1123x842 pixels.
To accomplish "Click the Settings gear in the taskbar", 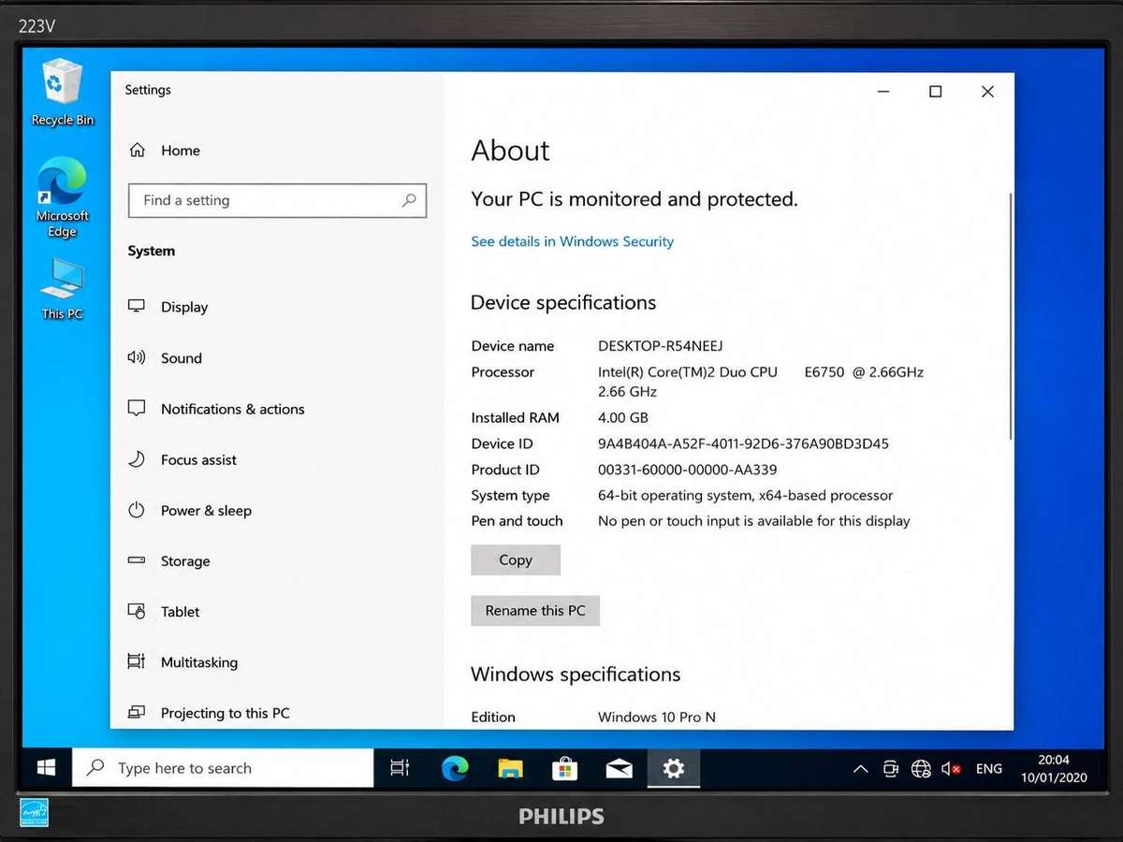I will (x=674, y=768).
